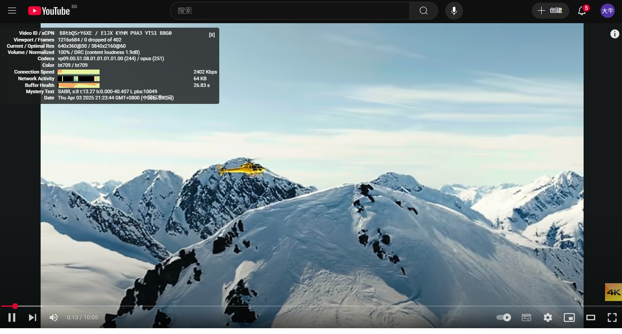622x334 pixels.
Task: Click the 640x360@30 resolution text
Action: [x=74, y=46]
